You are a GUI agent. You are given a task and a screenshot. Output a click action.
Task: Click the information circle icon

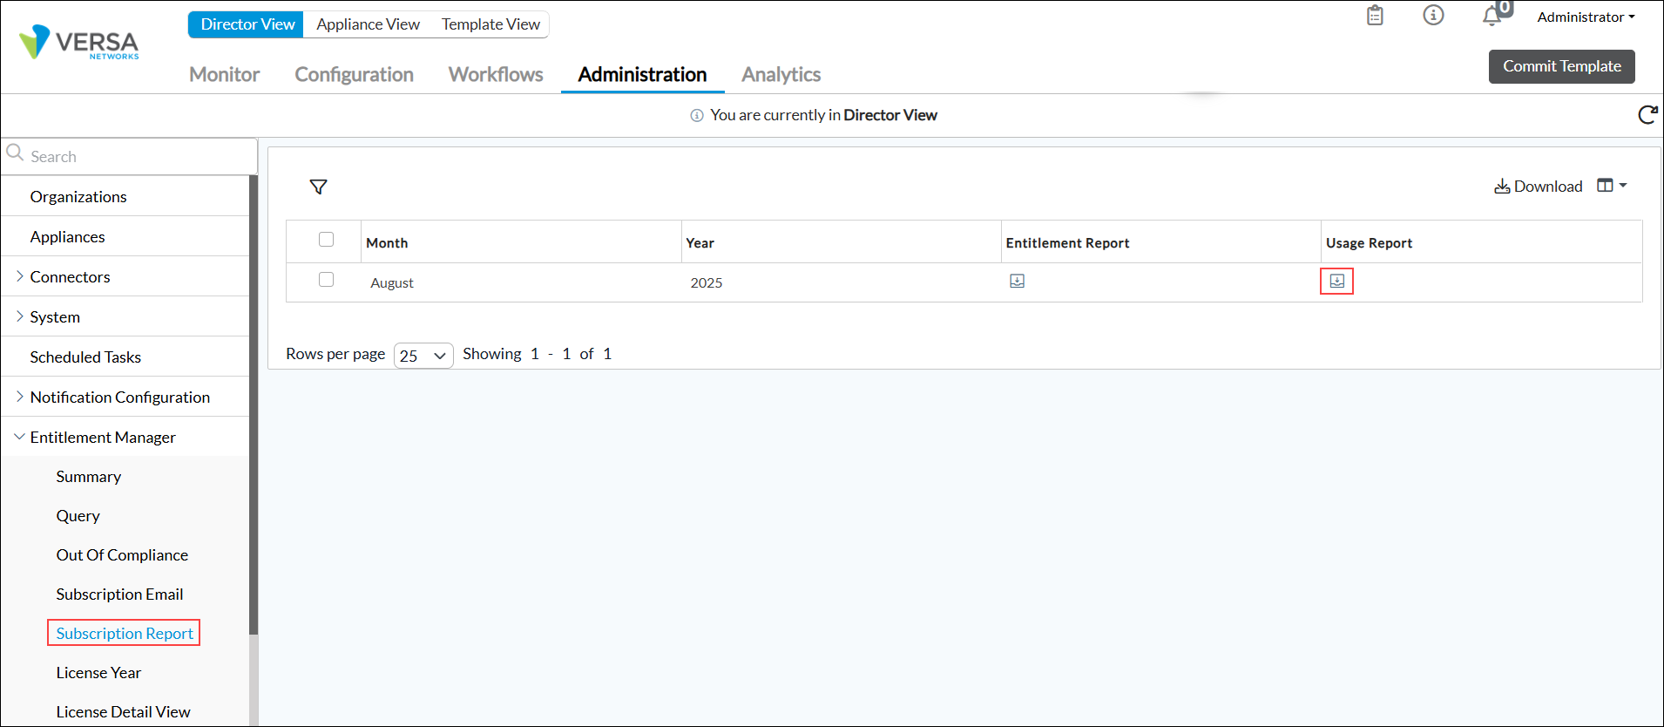click(x=1433, y=16)
